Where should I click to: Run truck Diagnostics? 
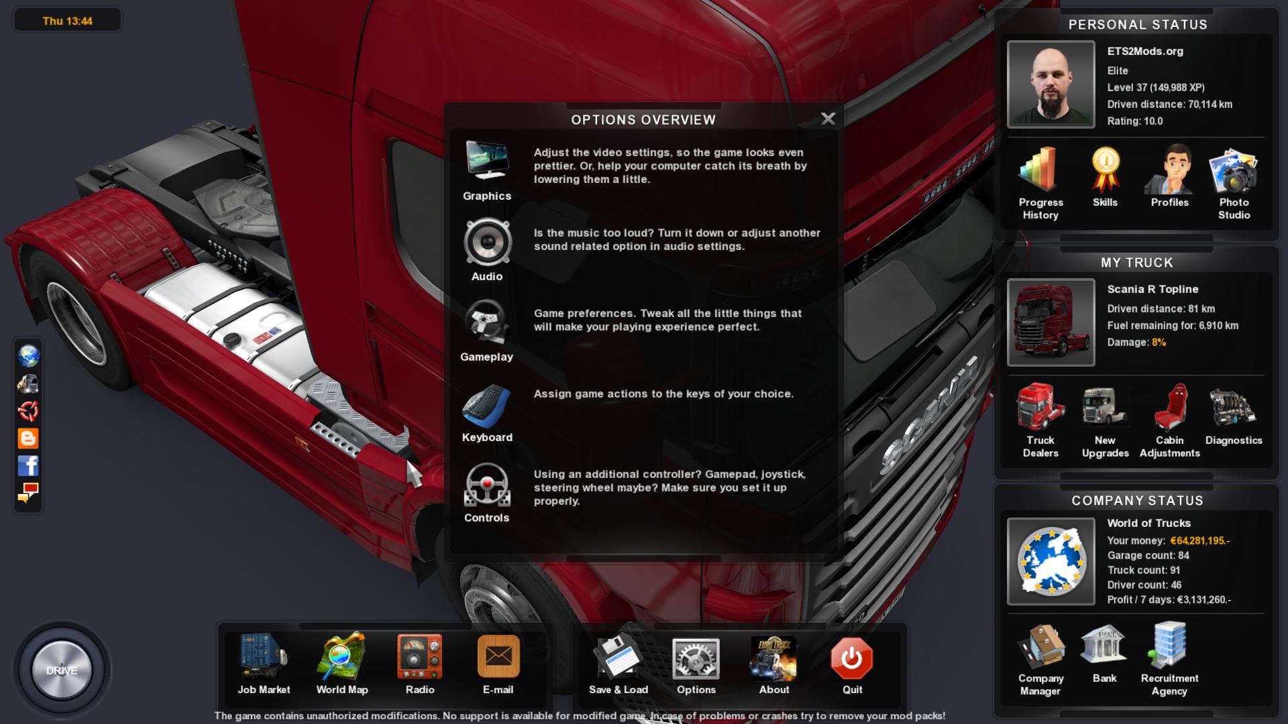coord(1233,407)
